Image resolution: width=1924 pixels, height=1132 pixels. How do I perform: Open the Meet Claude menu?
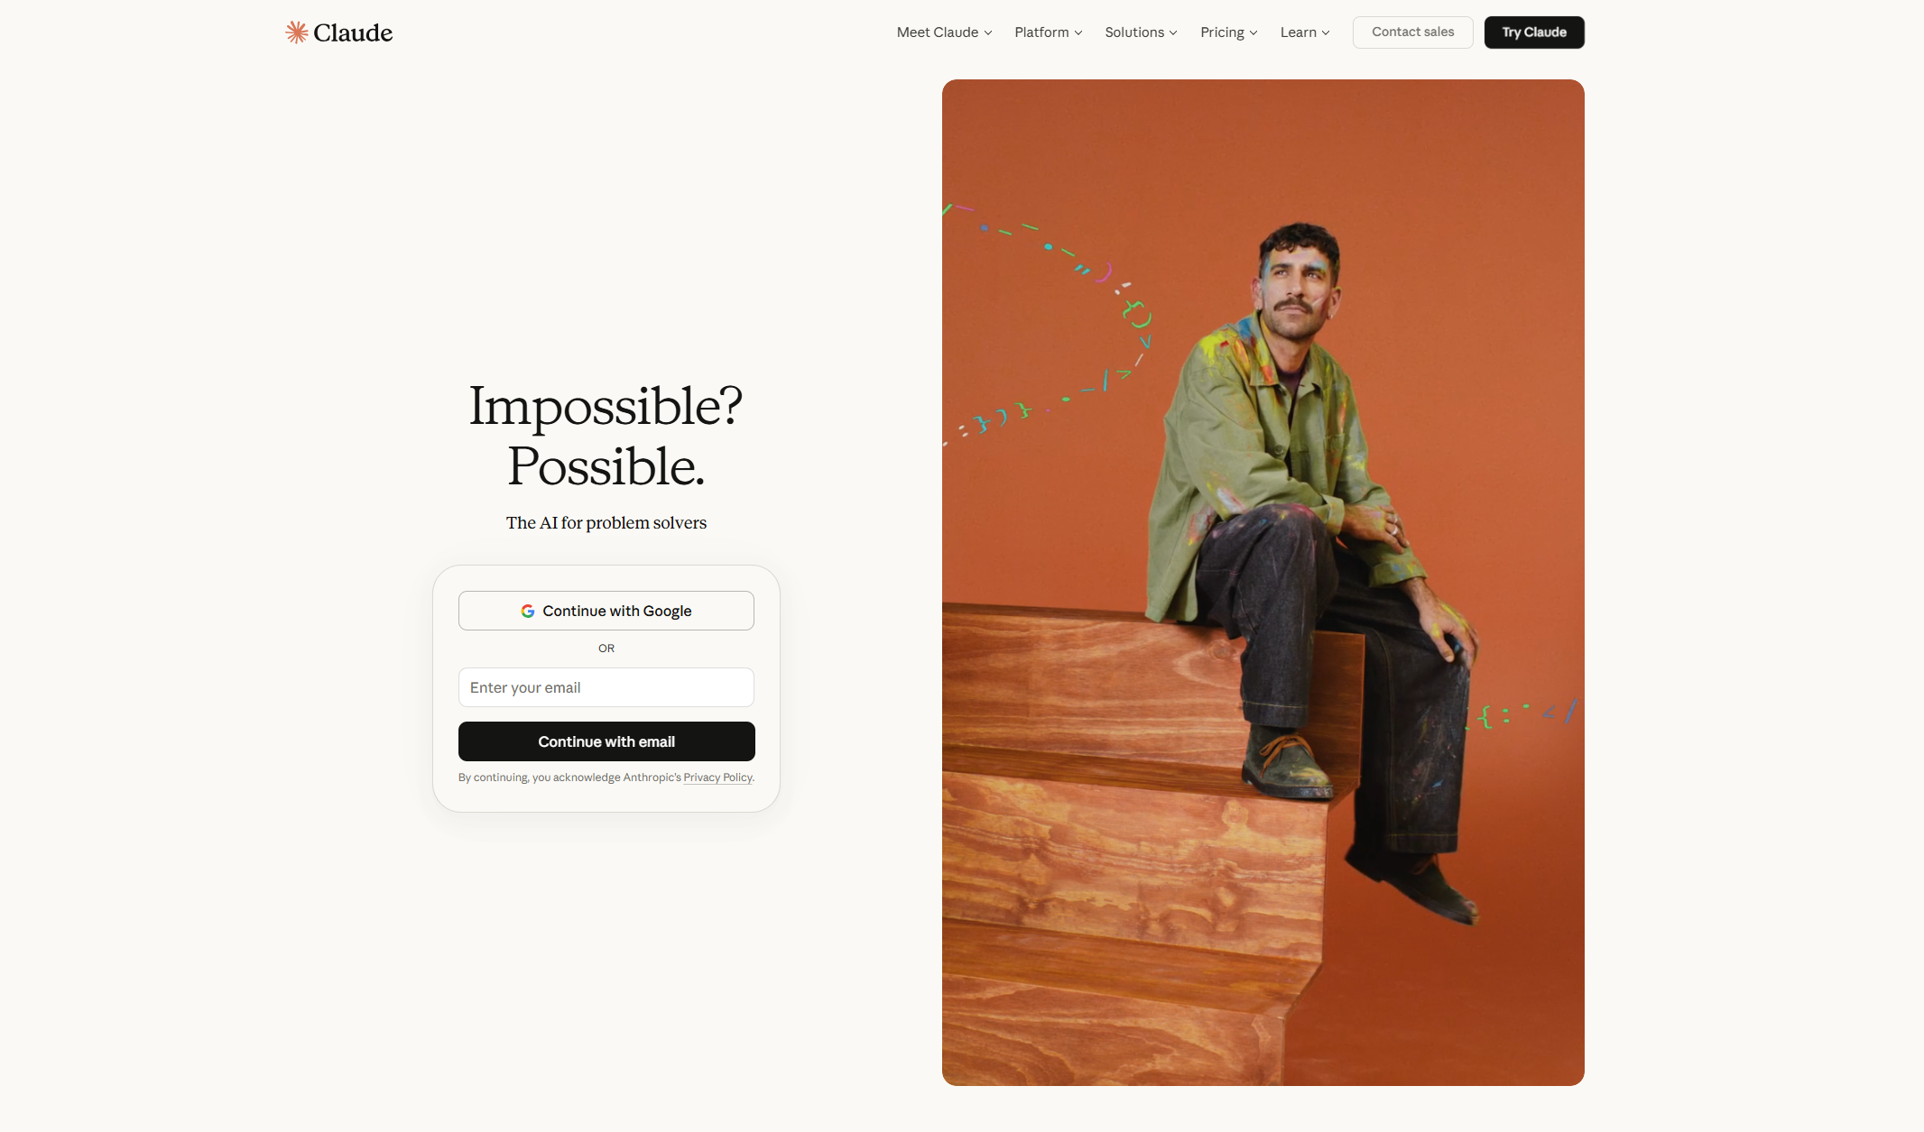(944, 32)
